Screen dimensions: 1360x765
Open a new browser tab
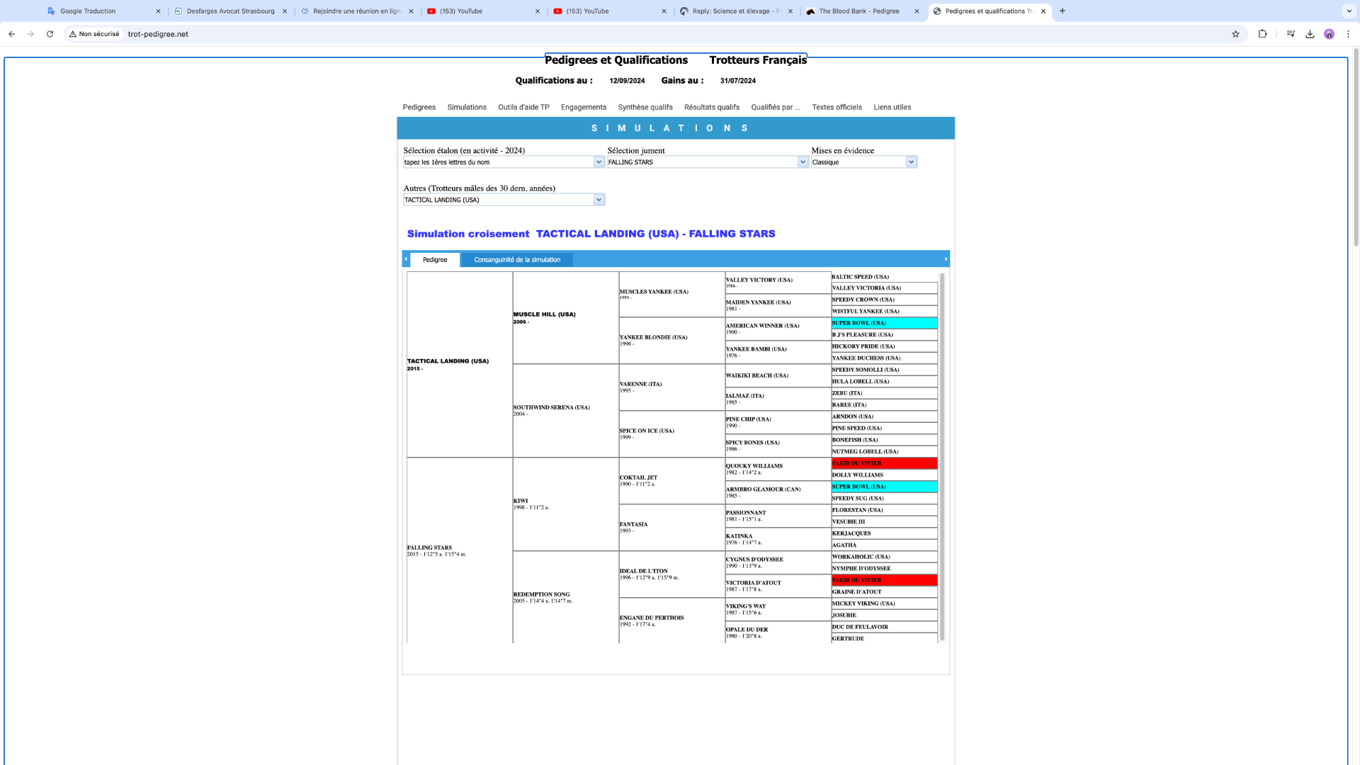pyautogui.click(x=1062, y=11)
